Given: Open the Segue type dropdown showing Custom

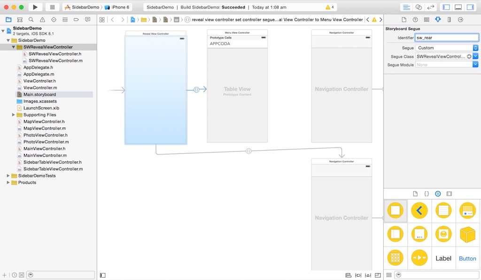Looking at the screenshot, I should tap(447, 48).
